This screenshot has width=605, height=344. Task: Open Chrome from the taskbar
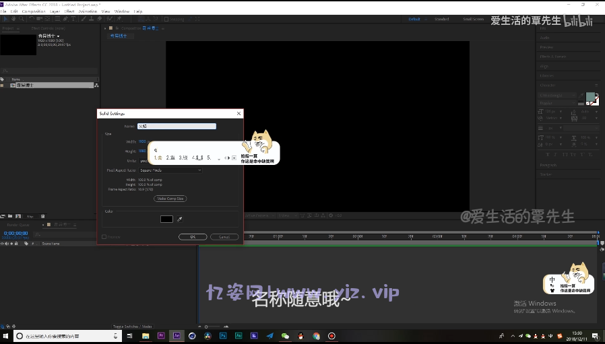click(x=316, y=336)
